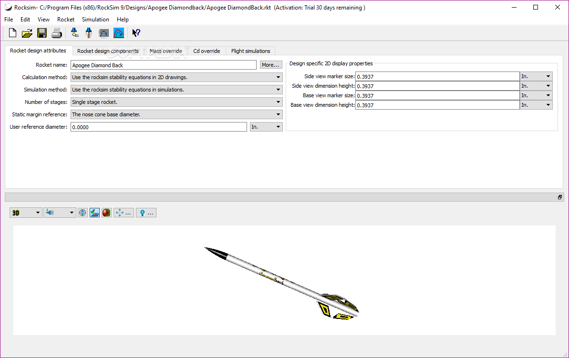Open the File menu
Screen dimensions: 569x358
pyautogui.click(x=9, y=20)
